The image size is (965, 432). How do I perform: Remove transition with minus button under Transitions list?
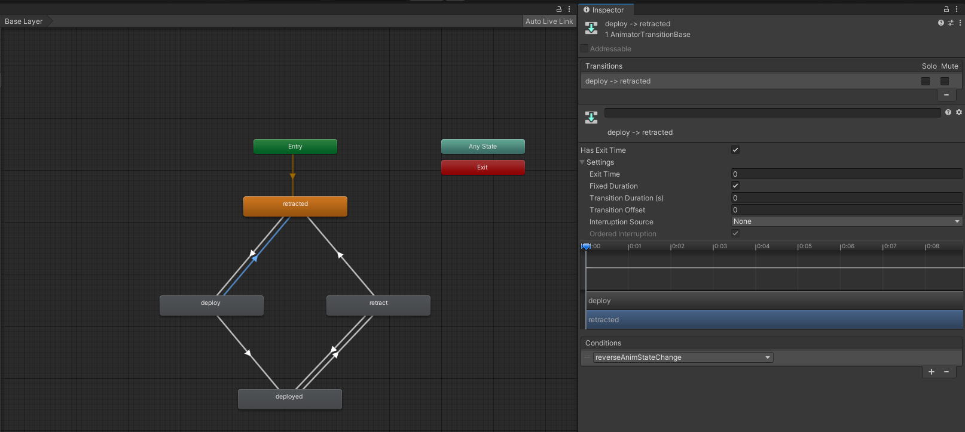tap(946, 95)
